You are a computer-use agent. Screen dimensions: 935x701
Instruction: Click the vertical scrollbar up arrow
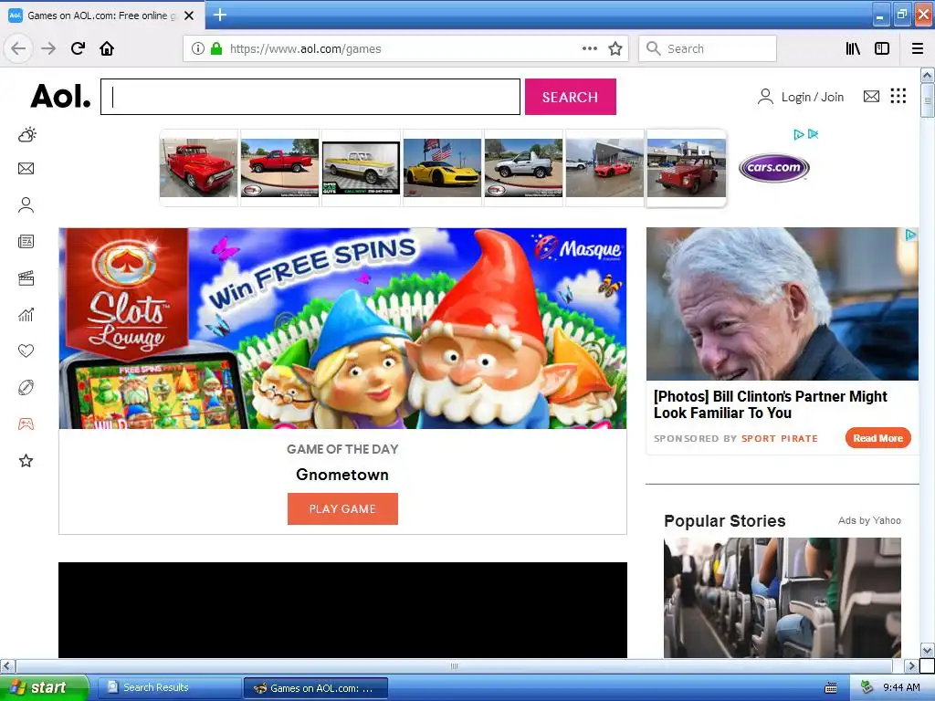click(928, 75)
